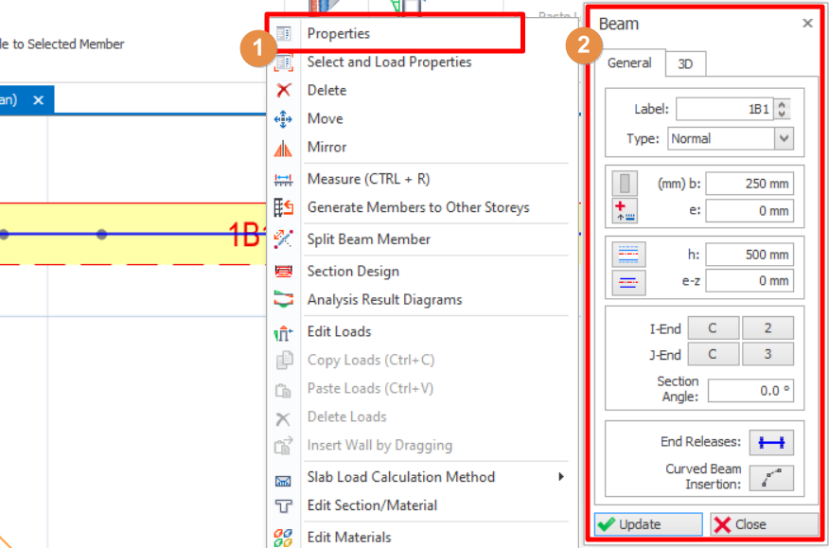Click the Section Angle input field
The image size is (829, 548).
coord(750,390)
